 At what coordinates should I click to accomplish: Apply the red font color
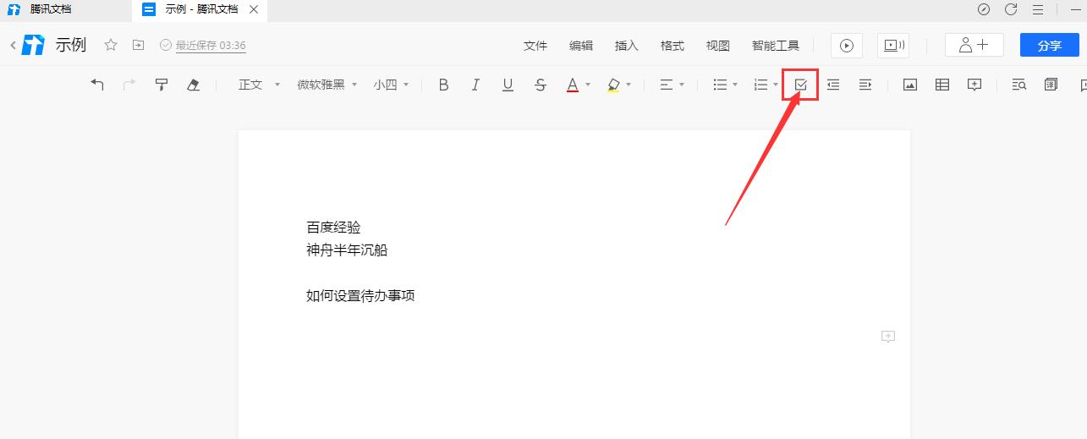(573, 85)
